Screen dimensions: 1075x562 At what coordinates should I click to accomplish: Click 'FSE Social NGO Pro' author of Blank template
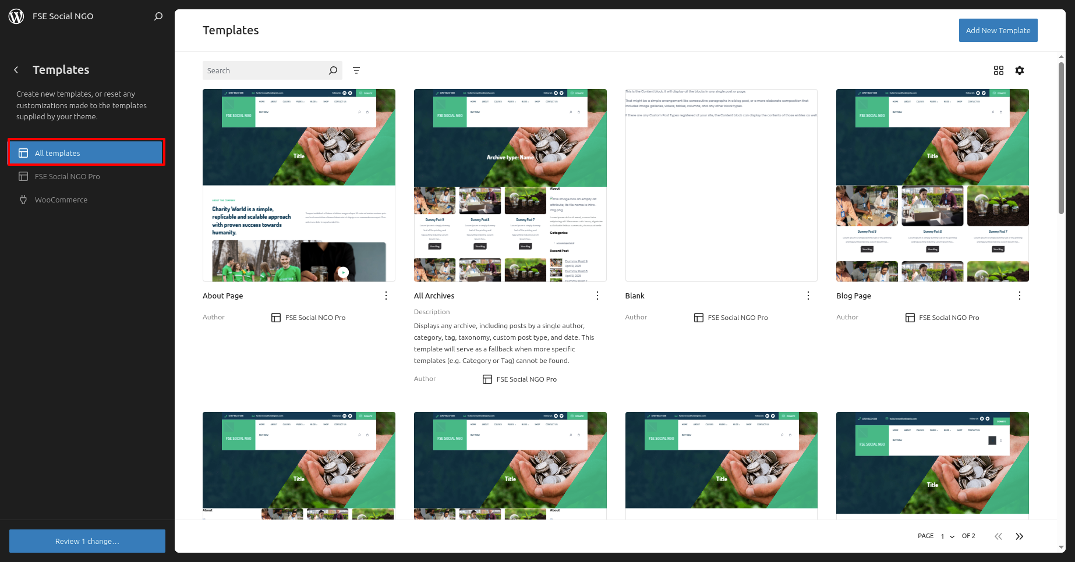(738, 318)
